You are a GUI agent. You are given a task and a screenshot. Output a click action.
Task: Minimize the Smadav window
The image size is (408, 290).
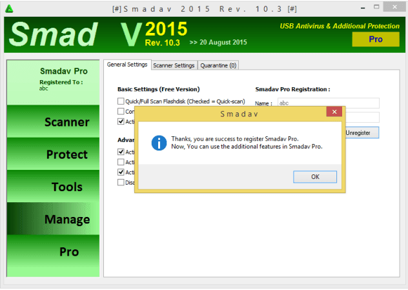click(x=363, y=8)
